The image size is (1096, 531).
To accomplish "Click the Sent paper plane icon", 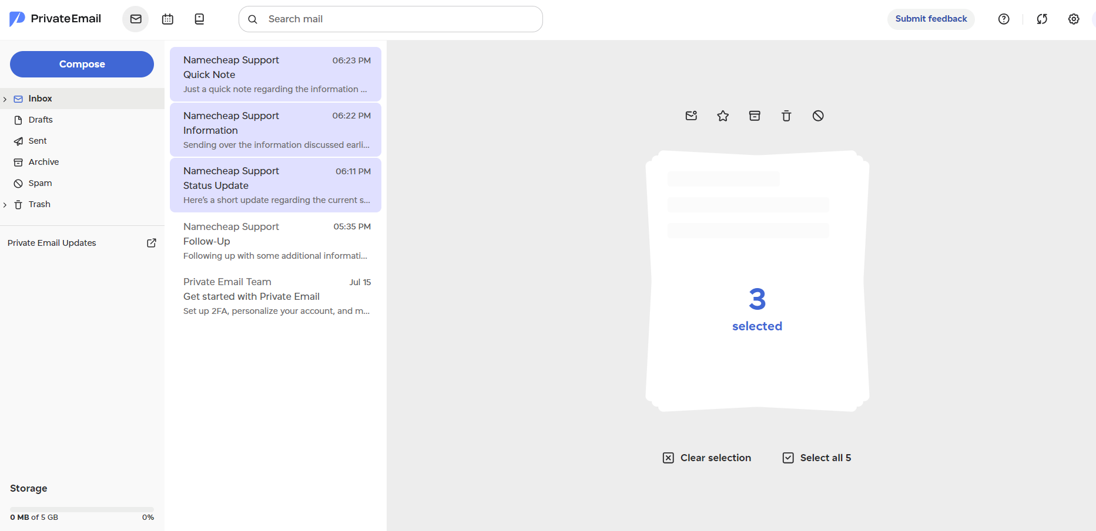I will click(18, 141).
